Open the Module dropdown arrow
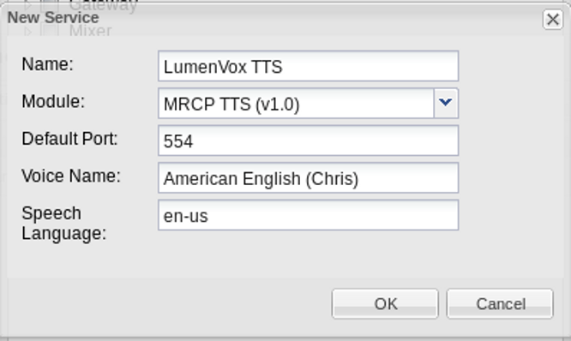 (446, 104)
